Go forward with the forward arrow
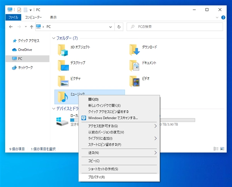The height and width of the screenshot is (187, 232). tap(19, 27)
